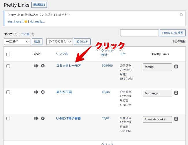
Task: Copy the /cmoa link with clipboard icon
Action: click(176, 67)
